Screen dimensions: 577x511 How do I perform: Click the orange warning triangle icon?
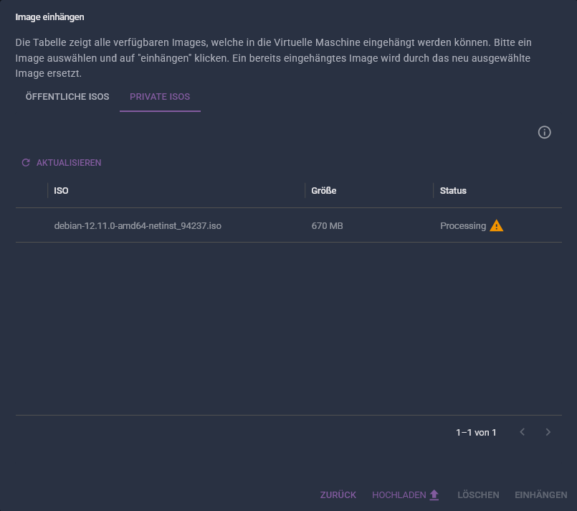click(x=497, y=225)
